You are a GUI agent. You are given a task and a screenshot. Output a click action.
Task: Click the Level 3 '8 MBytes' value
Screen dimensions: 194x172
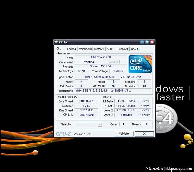(126, 115)
